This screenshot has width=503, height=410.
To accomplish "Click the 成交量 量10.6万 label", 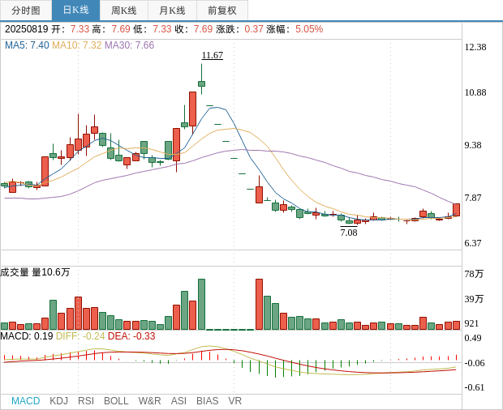I will 35,272.
